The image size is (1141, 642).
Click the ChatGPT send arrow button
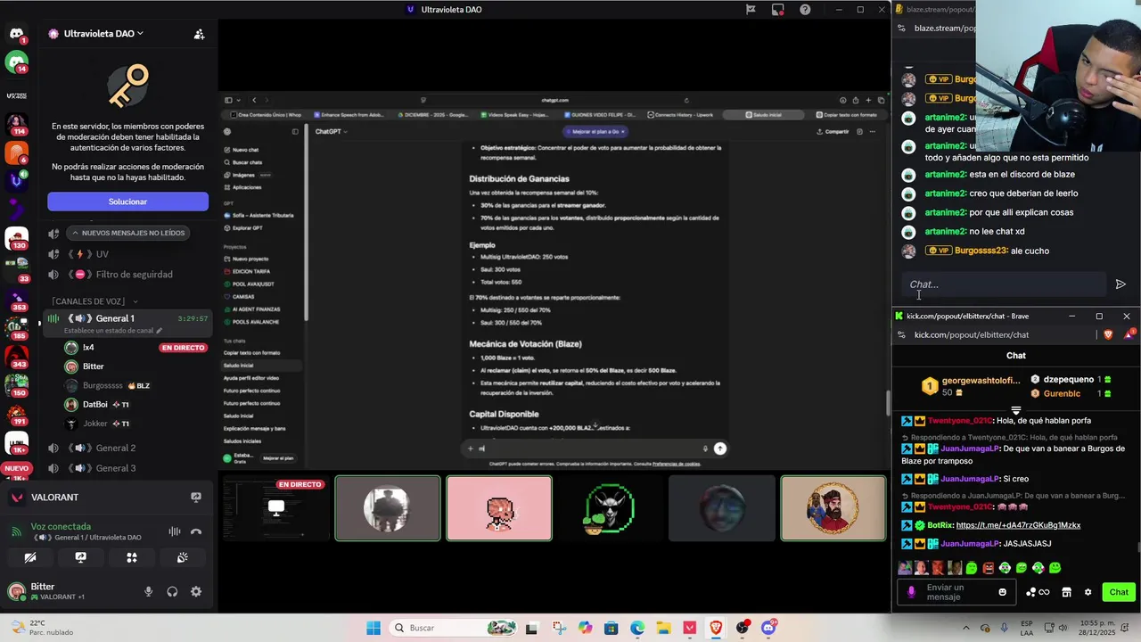click(x=720, y=449)
